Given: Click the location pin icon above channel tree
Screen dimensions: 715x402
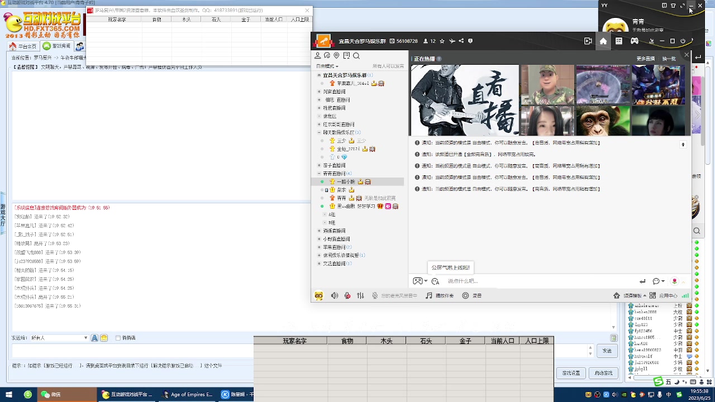Looking at the screenshot, I should [x=336, y=56].
